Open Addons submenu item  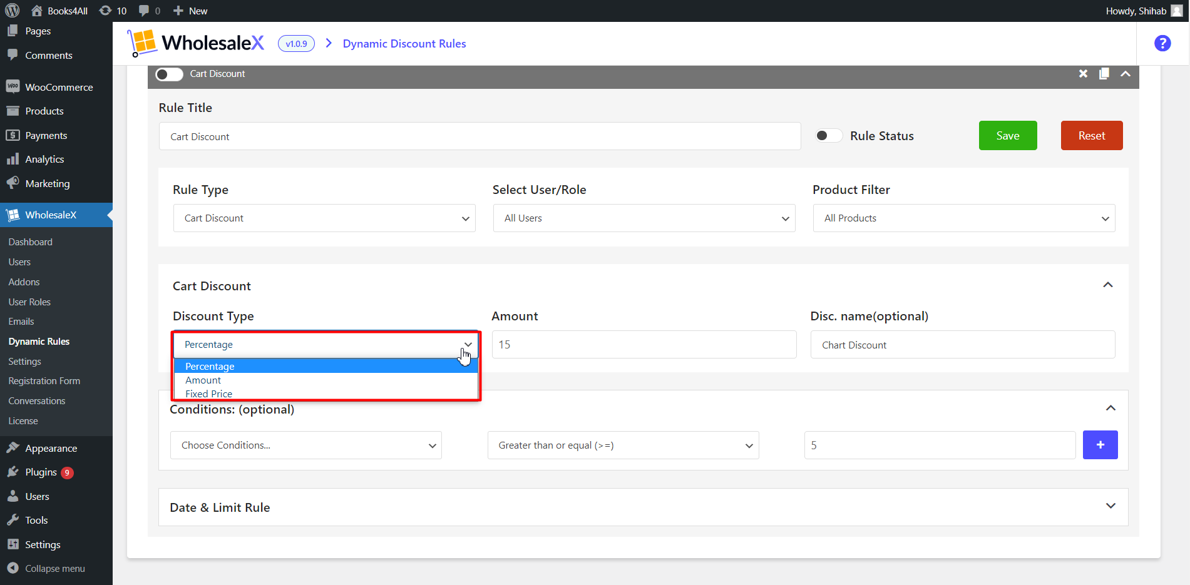(x=24, y=282)
